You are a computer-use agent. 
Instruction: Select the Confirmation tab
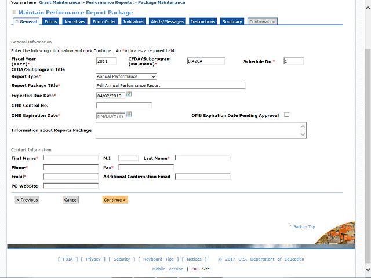tap(263, 22)
